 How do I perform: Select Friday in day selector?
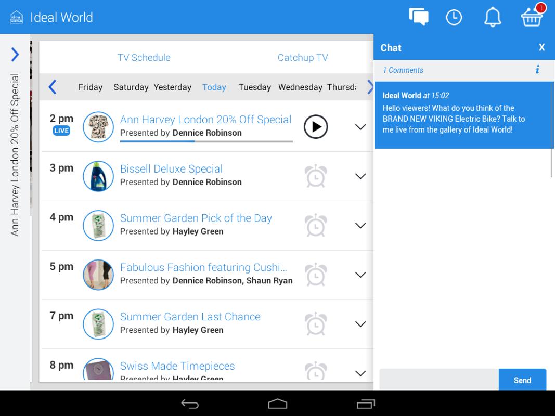point(91,87)
